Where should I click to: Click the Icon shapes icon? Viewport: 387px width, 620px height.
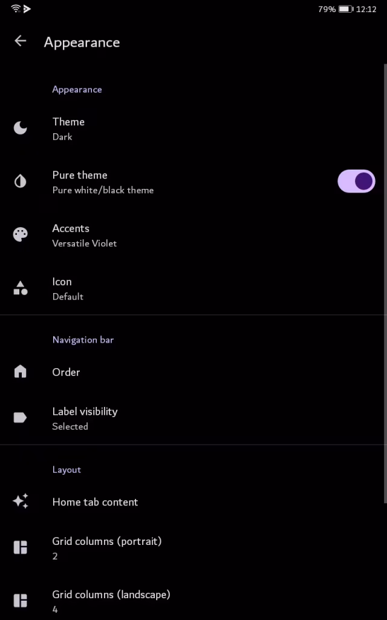20,288
